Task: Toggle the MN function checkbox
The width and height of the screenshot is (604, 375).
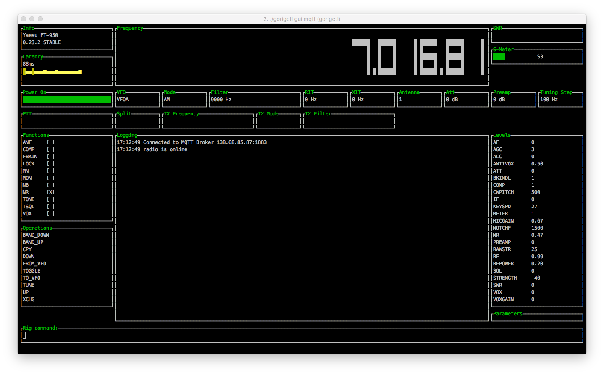Action: pos(50,171)
